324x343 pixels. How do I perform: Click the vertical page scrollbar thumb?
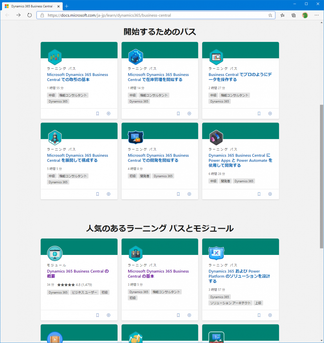pos(321,177)
